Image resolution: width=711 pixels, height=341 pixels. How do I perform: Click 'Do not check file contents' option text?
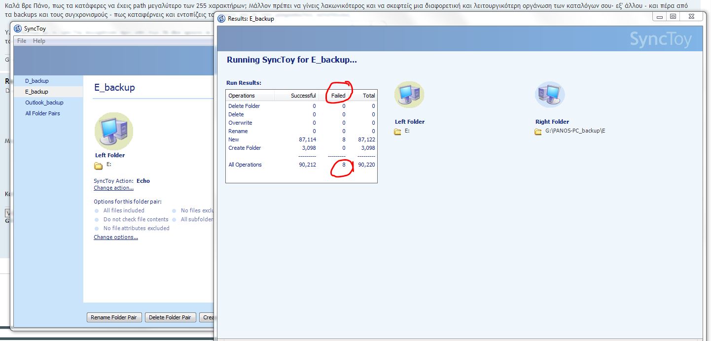136,219
